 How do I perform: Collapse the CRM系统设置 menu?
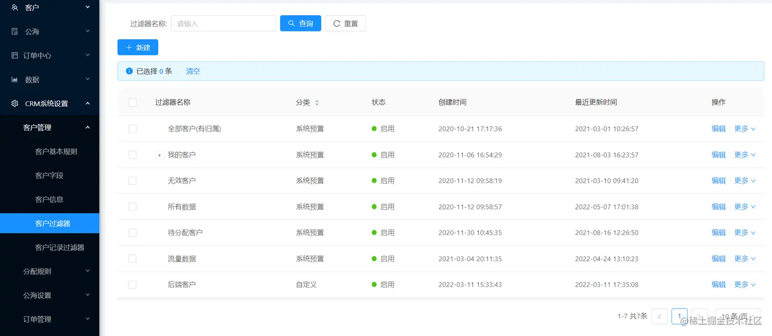click(x=88, y=103)
